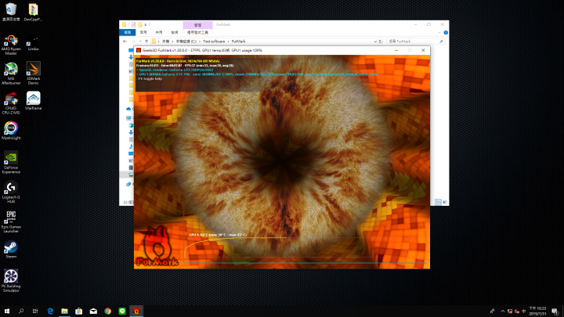The width and height of the screenshot is (564, 317).
Task: Click 'Test software' in the address path
Action: pyautogui.click(x=214, y=41)
